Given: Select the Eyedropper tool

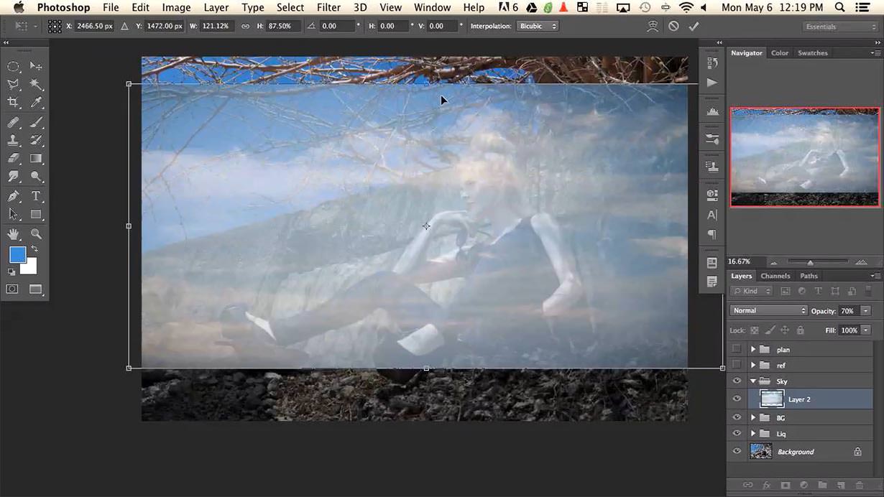Looking at the screenshot, I should pos(36,103).
